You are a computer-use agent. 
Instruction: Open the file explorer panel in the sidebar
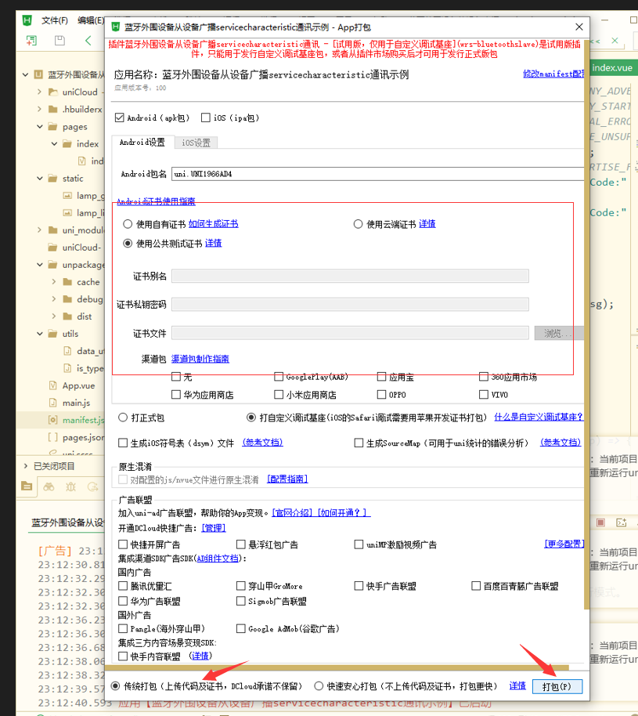(27, 486)
